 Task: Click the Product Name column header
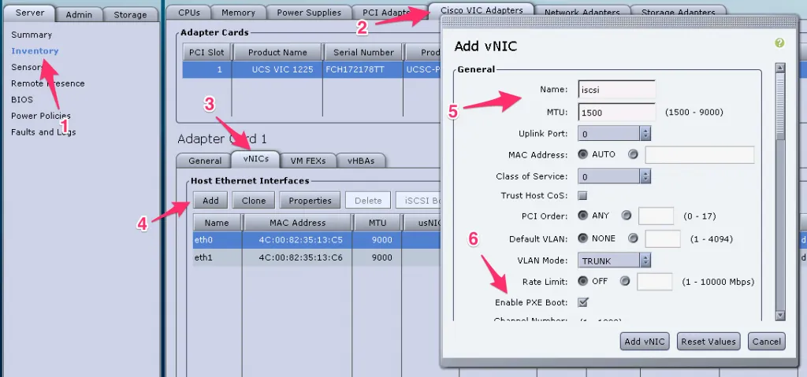coord(277,52)
